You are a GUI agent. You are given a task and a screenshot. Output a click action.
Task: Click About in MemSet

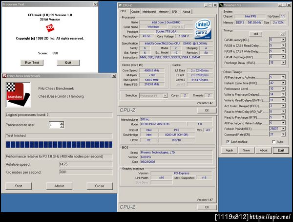coord(264,150)
